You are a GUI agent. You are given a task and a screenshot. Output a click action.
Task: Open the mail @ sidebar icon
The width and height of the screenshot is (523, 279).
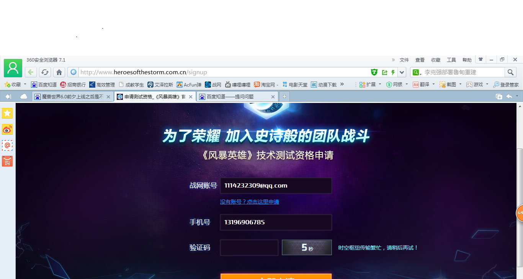pyautogui.click(x=7, y=145)
